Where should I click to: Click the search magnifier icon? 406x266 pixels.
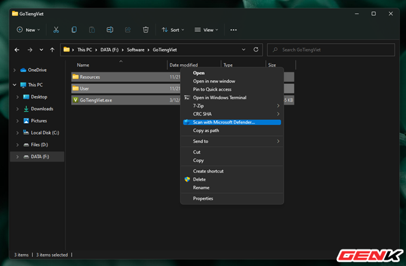click(275, 50)
